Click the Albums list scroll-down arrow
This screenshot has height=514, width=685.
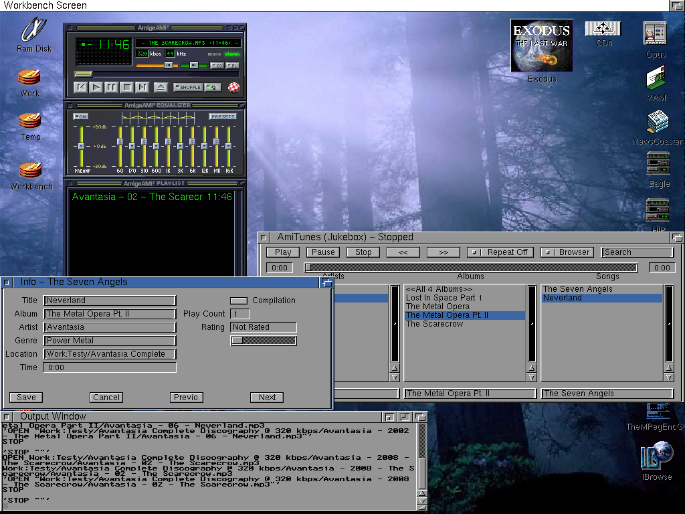[532, 377]
